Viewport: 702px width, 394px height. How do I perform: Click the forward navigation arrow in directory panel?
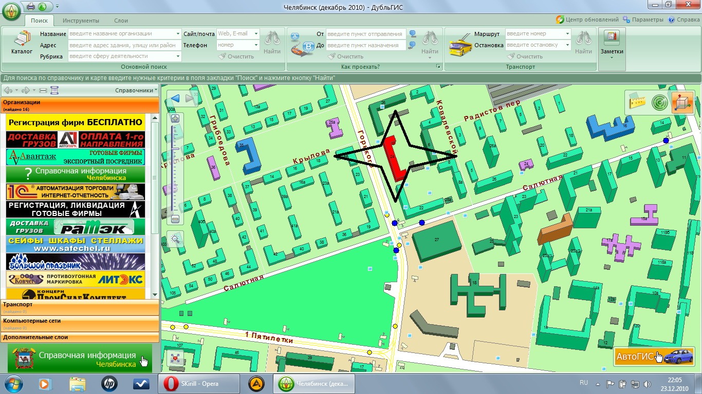(27, 91)
